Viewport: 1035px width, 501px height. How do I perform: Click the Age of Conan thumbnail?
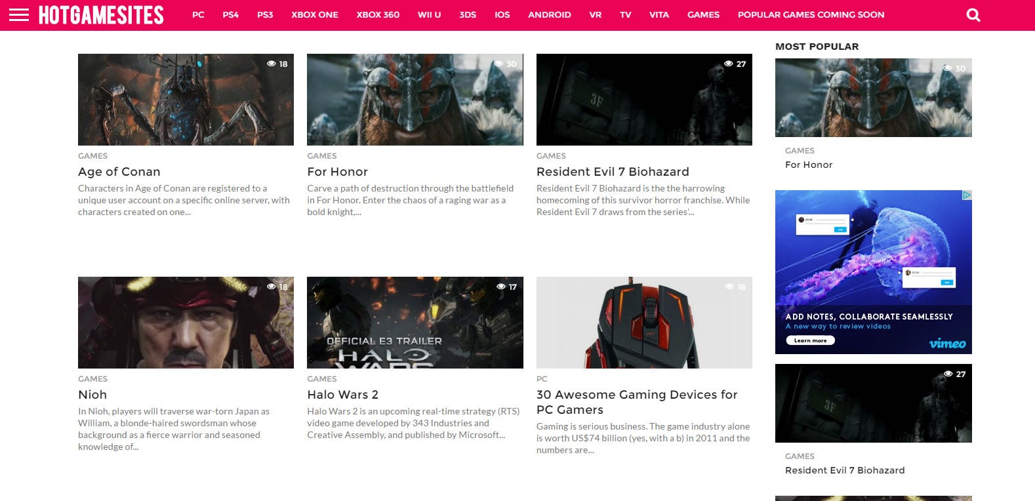186,100
